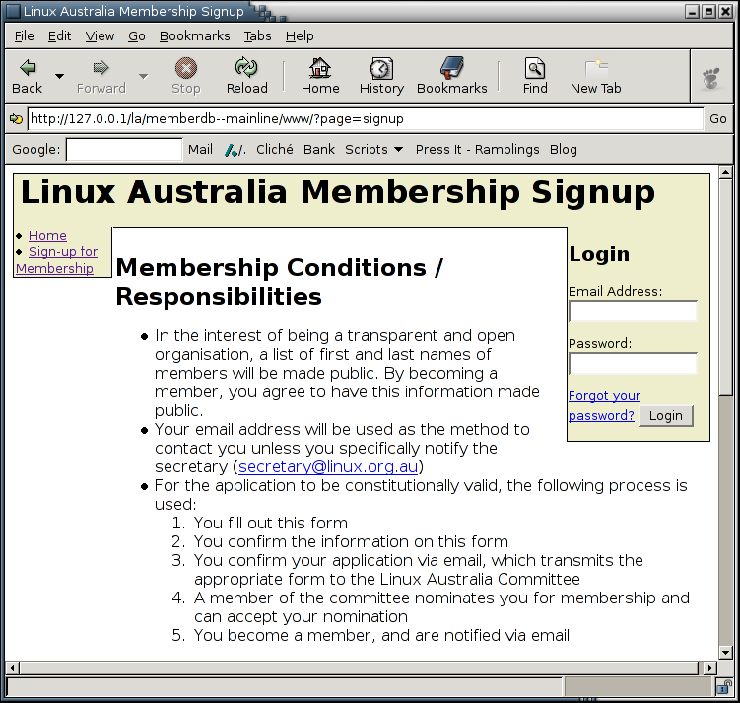The height and width of the screenshot is (703, 740).
Task: Click the horizontal scrollbar left arrow
Action: tap(12, 668)
